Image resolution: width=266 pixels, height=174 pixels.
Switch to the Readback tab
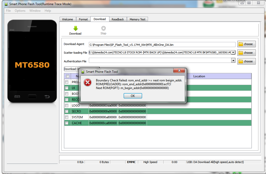(118, 19)
